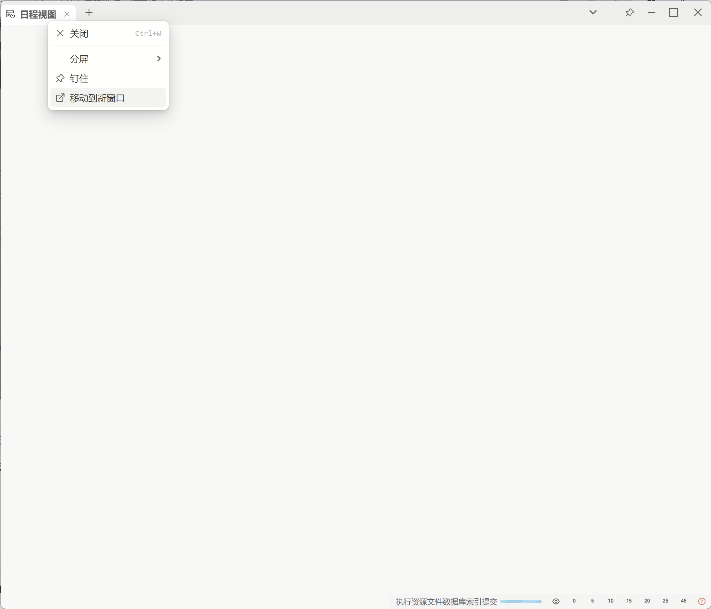Viewport: 711px width, 609px height.
Task: Select 关闭 in the context menu
Action: point(79,34)
